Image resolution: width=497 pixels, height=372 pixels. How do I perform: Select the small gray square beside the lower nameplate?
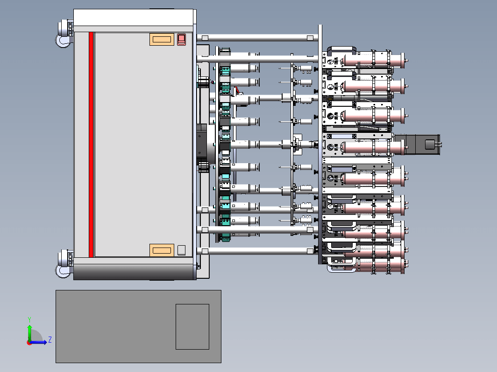point(182,250)
